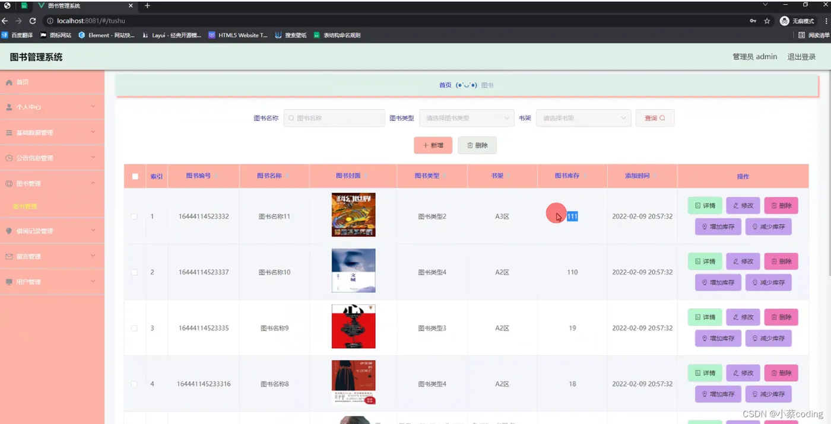This screenshot has width=831, height=424.
Task: Click the browser back arrow
Action: point(5,21)
